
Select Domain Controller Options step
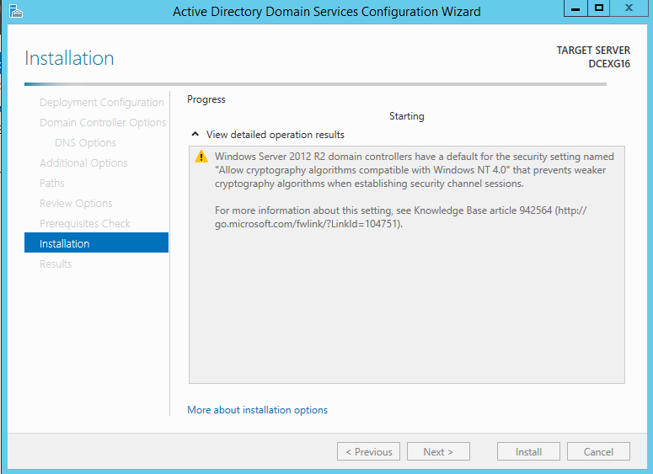pyautogui.click(x=103, y=122)
